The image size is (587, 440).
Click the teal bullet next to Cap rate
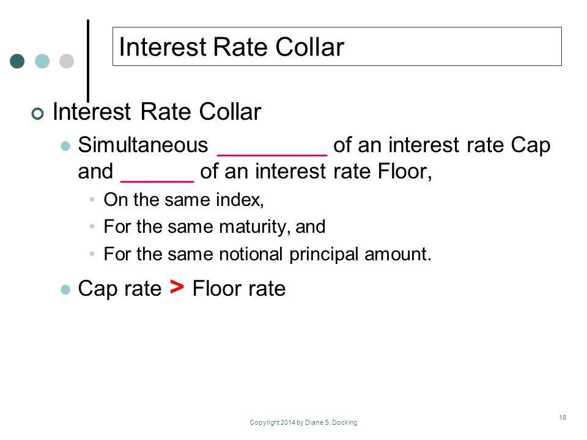click(65, 290)
